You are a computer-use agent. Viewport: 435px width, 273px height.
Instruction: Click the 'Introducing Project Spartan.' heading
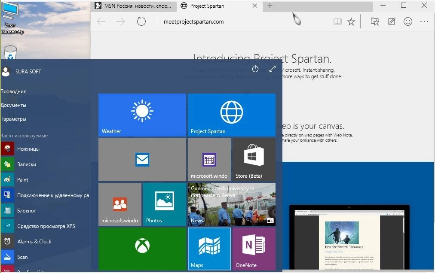coord(262,59)
